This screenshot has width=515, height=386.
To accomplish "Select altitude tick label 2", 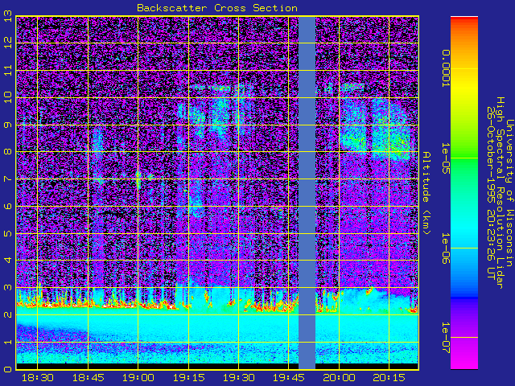I will tap(8, 314).
